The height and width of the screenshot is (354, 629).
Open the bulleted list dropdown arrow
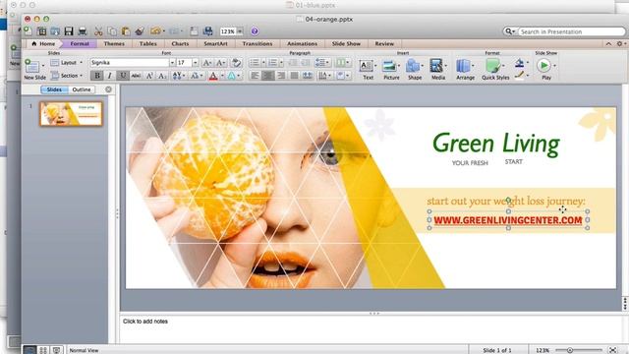click(263, 63)
